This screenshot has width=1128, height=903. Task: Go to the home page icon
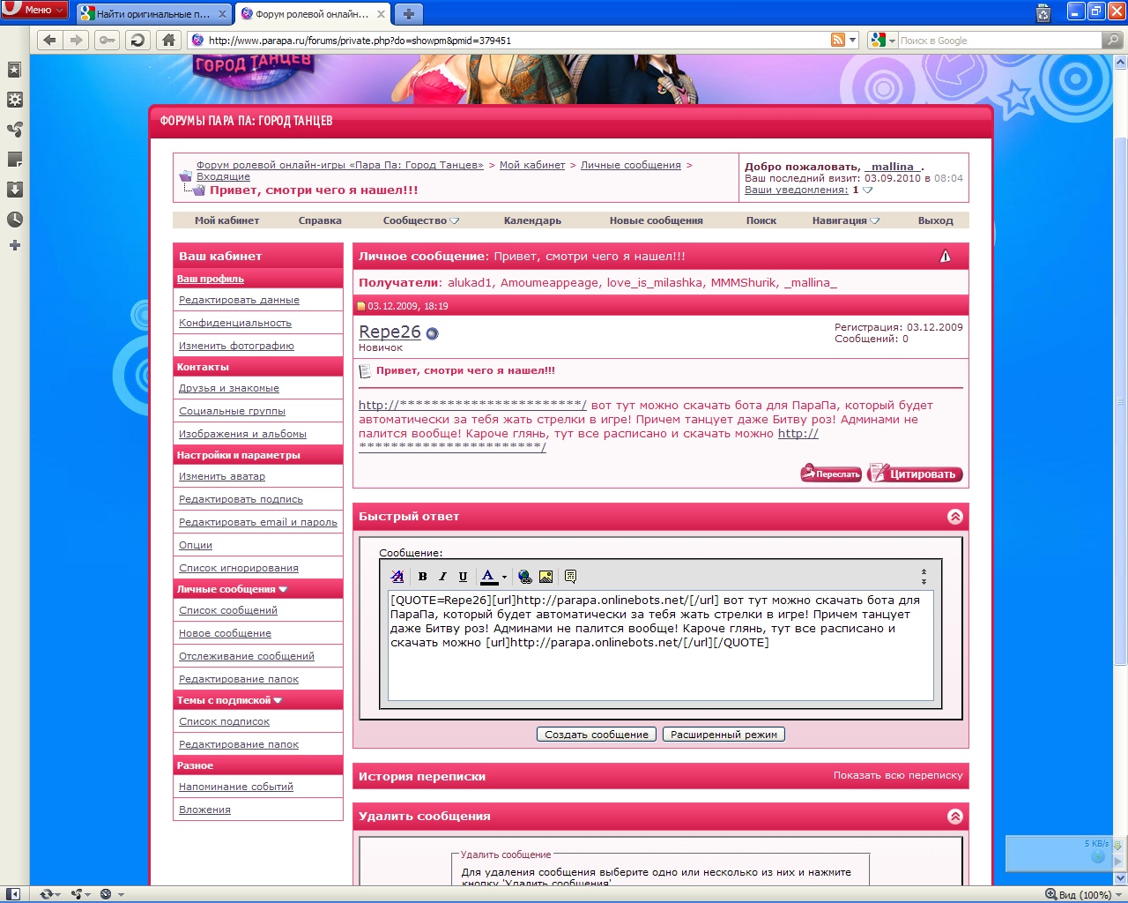168,40
